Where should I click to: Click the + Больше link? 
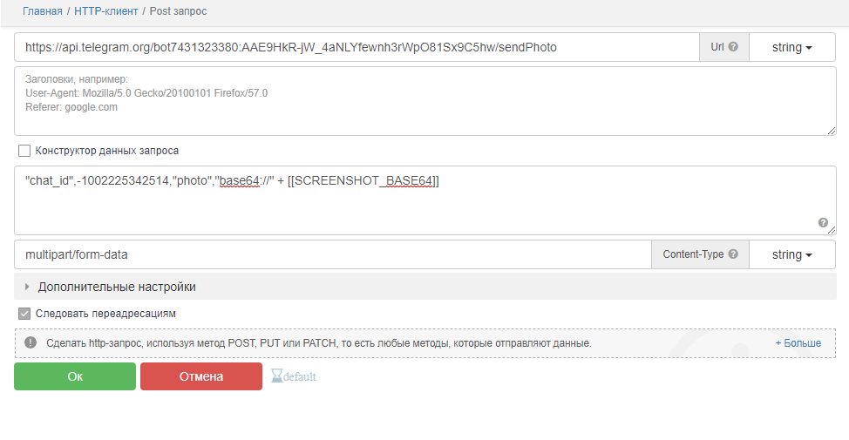[798, 343]
